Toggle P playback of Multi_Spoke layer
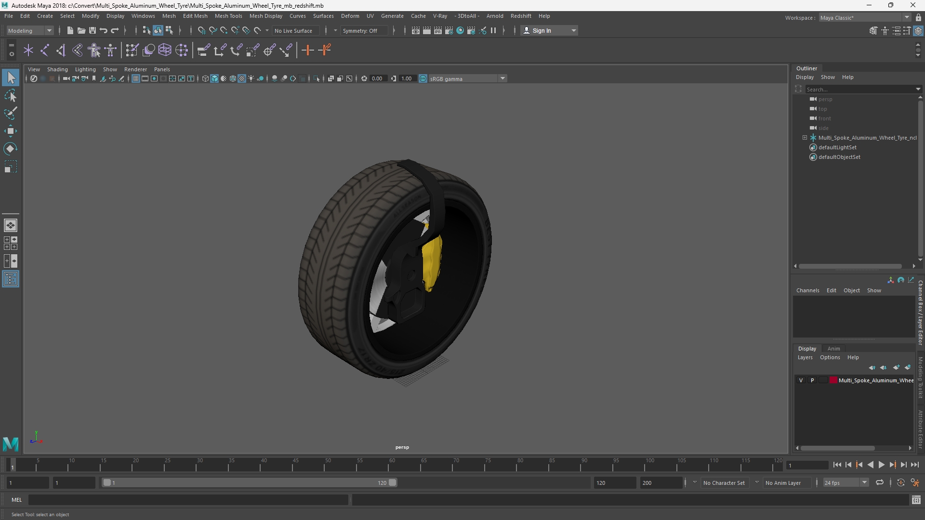The width and height of the screenshot is (925, 520). coord(812,380)
